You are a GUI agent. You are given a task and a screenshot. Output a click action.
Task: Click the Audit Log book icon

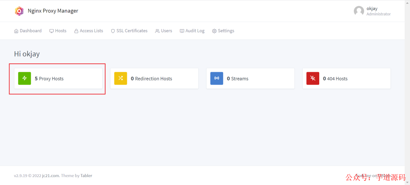[x=182, y=31]
